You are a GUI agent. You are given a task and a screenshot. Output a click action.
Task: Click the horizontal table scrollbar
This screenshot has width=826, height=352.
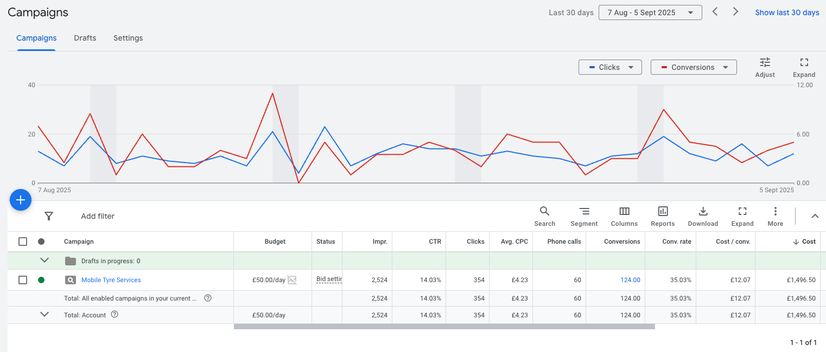click(x=444, y=327)
